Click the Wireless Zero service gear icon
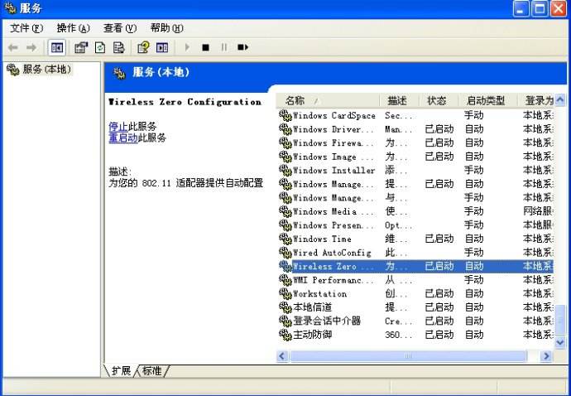The image size is (571, 396). [x=285, y=266]
